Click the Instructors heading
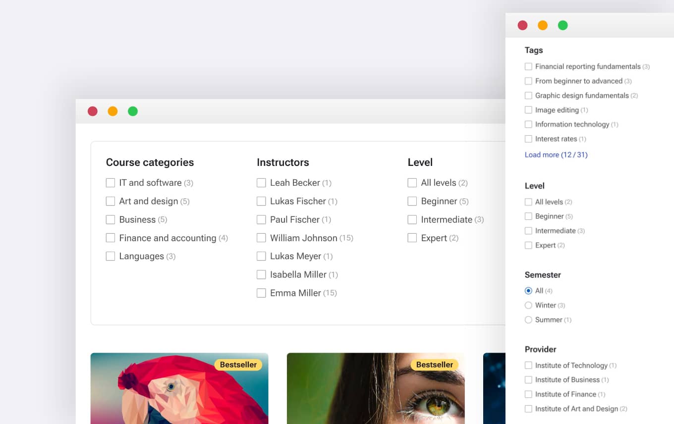Screen dimensions: 674x424 coord(282,162)
